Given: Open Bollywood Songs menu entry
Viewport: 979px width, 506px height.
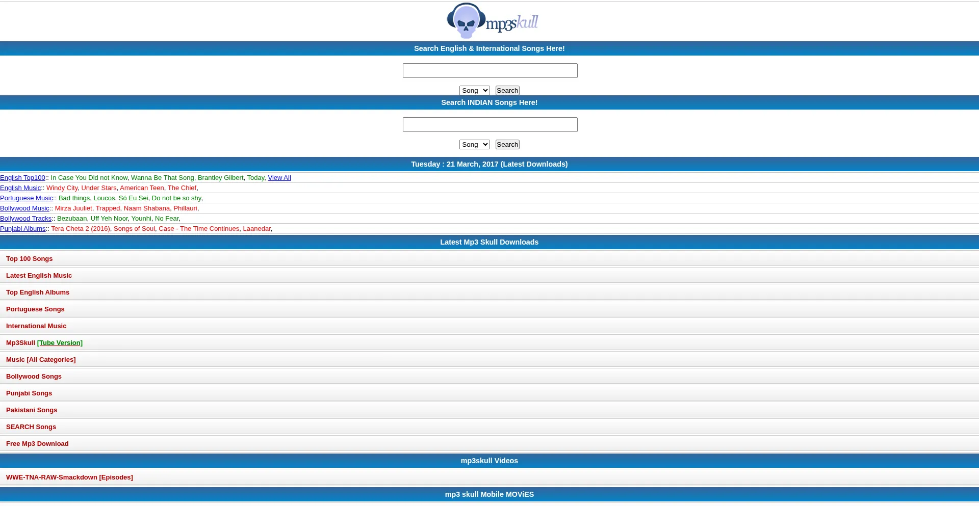Looking at the screenshot, I should pyautogui.click(x=34, y=377).
